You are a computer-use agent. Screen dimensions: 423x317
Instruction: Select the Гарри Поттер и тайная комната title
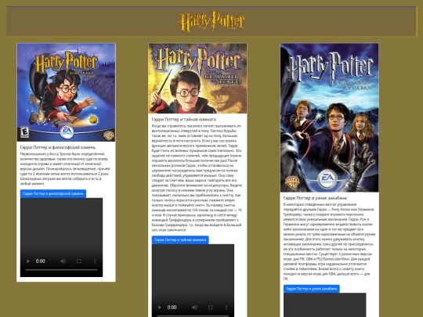(184, 119)
